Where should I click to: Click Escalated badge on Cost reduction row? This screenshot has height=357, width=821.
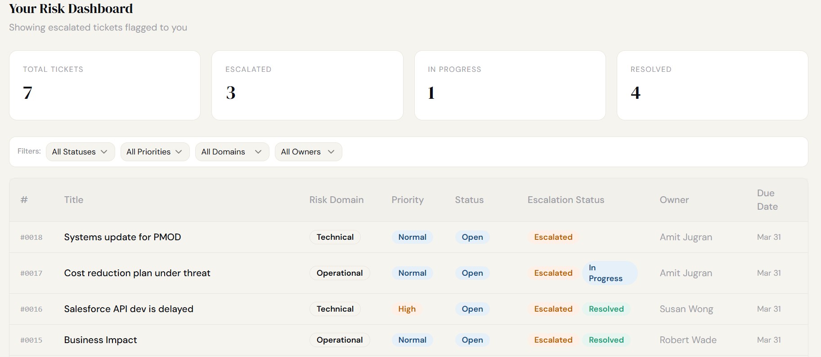(553, 273)
